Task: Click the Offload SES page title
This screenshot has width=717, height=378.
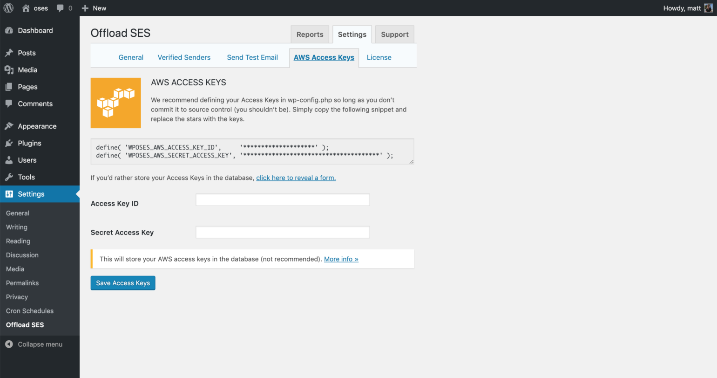Action: (121, 33)
